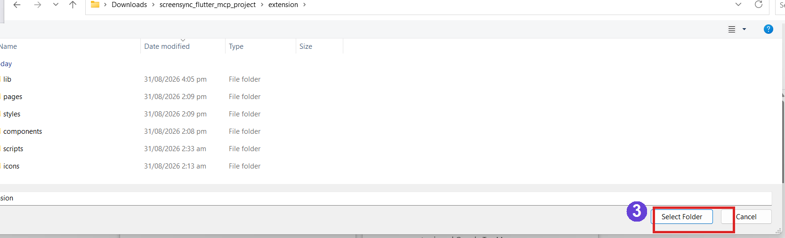
Task: Navigate to Downloads in breadcrumb
Action: click(129, 5)
